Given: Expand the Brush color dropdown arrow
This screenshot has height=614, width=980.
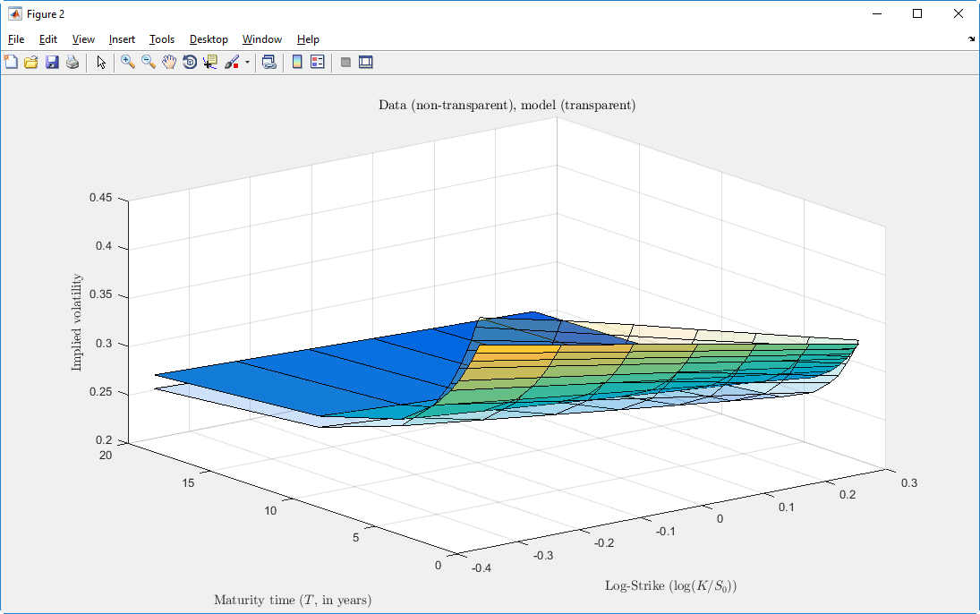Looking at the screenshot, I should pos(247,63).
